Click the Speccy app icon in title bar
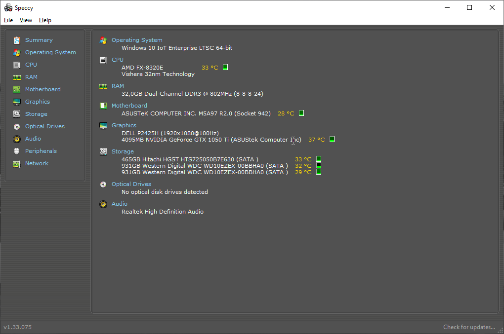The height and width of the screenshot is (334, 504). [x=8, y=8]
